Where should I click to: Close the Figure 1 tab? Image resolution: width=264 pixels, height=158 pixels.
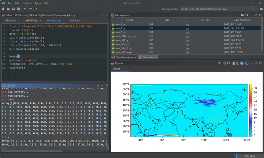tap(125, 69)
